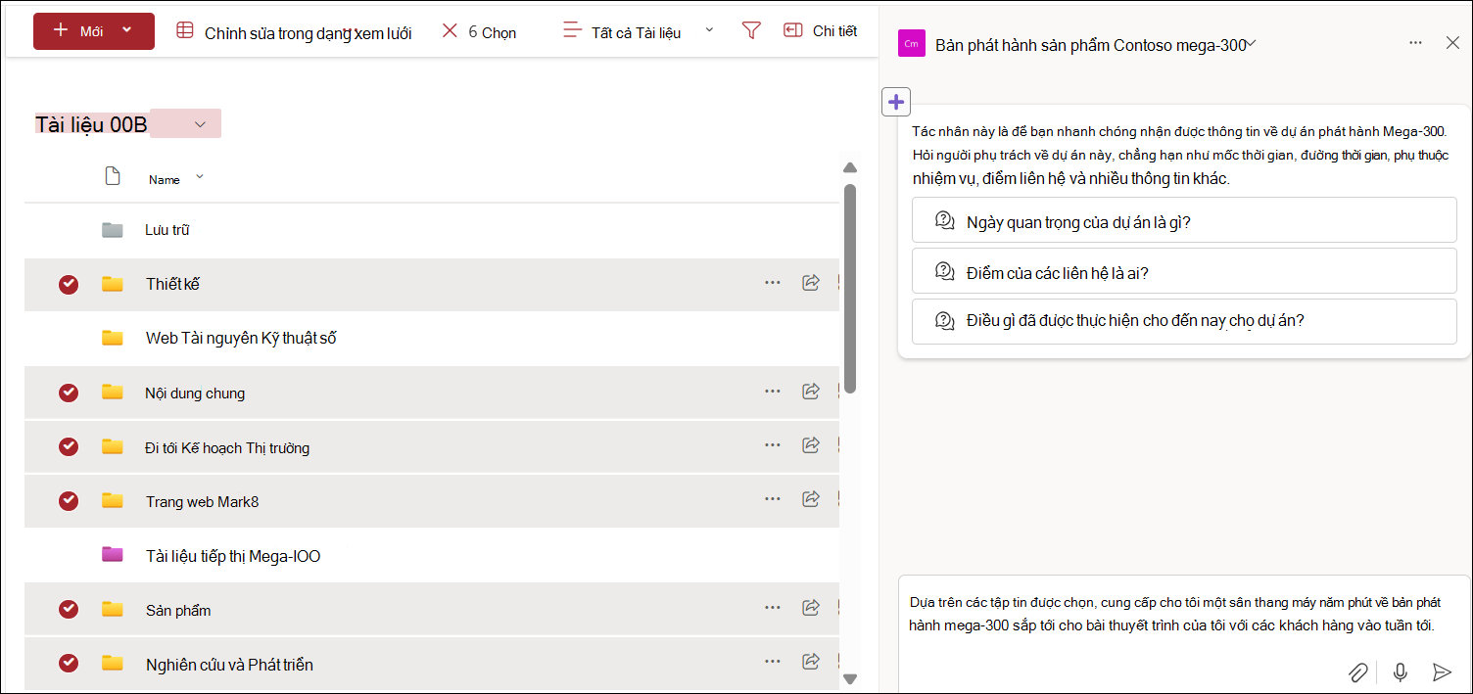This screenshot has width=1473, height=694.
Task: Open more actions for Trang web Mark8
Action: pyautogui.click(x=773, y=499)
